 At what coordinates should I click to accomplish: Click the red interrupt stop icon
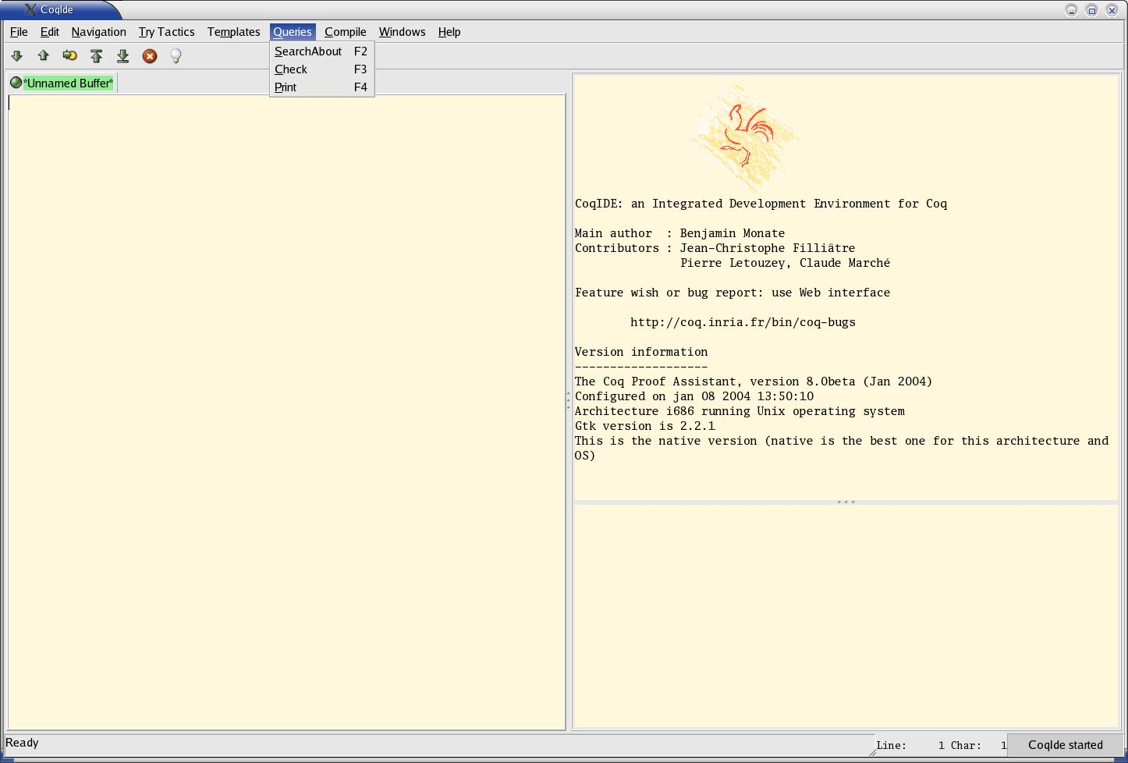coord(149,56)
